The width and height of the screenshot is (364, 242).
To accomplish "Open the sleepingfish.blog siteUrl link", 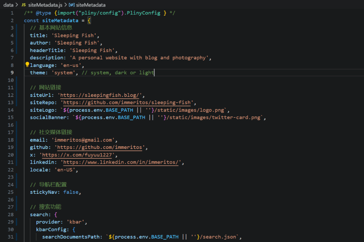I will point(99,94).
